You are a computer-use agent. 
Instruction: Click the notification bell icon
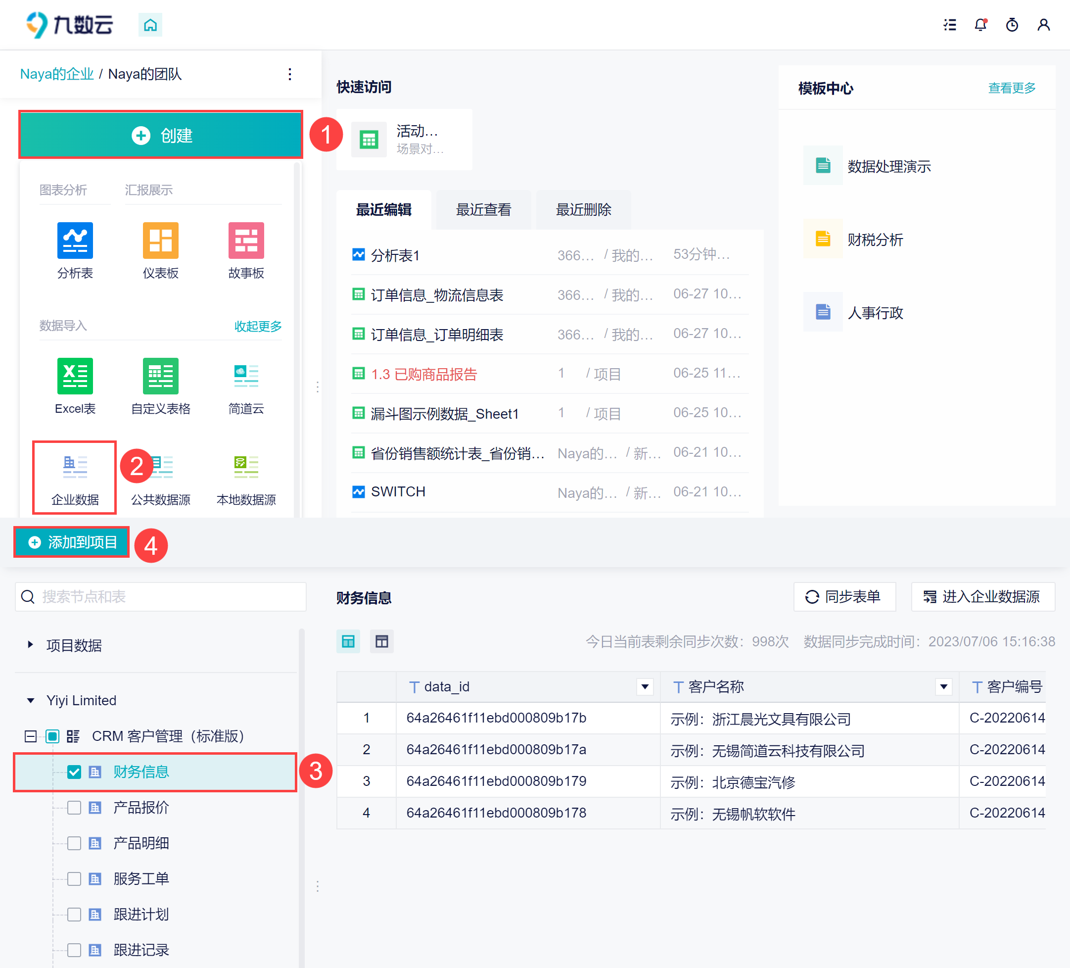[x=980, y=25]
